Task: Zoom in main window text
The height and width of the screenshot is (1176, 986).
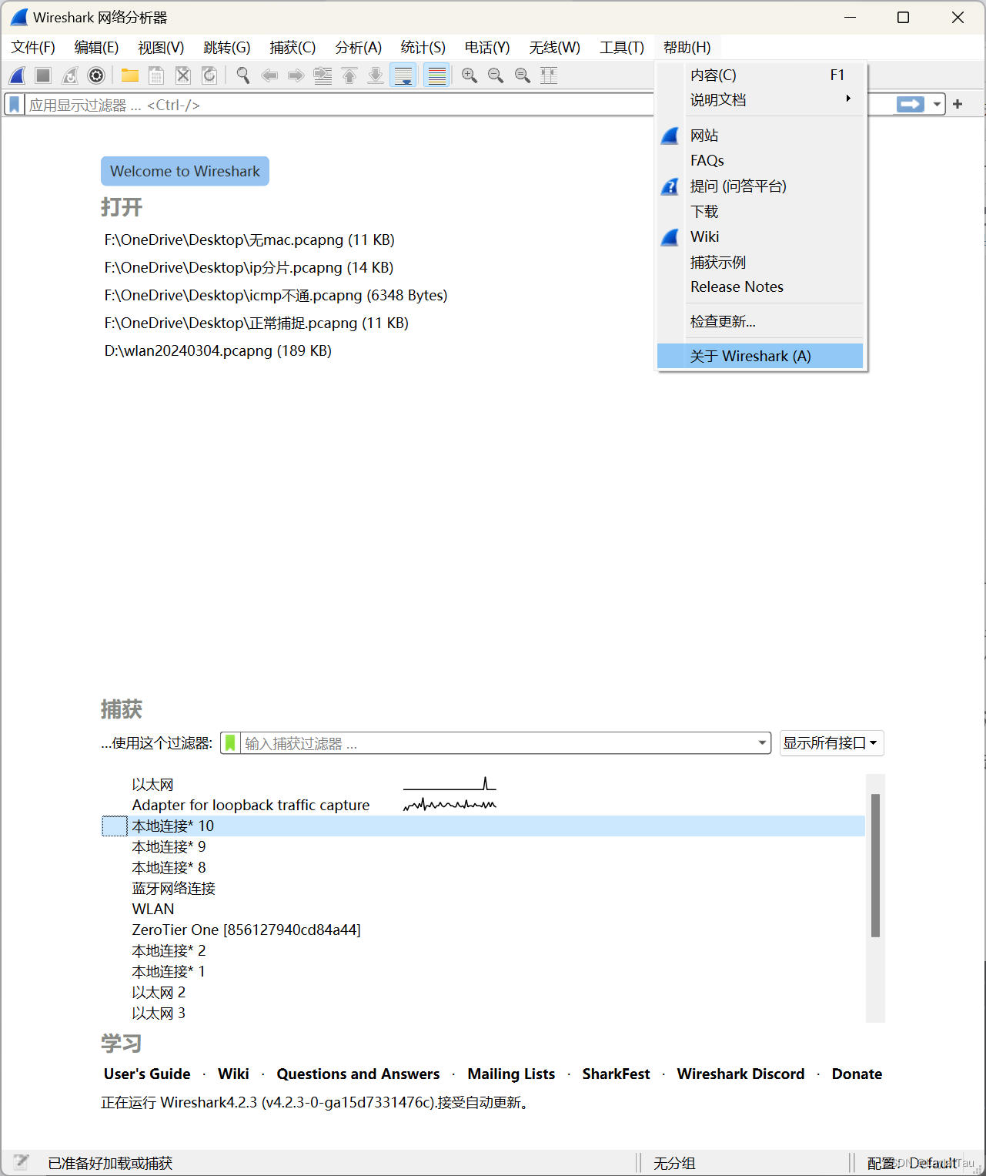Action: tap(470, 75)
